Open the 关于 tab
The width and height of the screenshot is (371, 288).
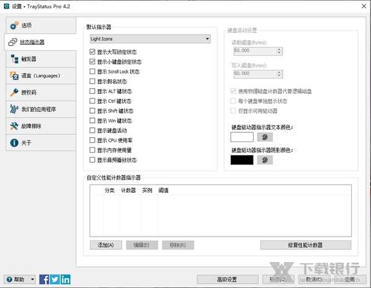click(x=41, y=143)
